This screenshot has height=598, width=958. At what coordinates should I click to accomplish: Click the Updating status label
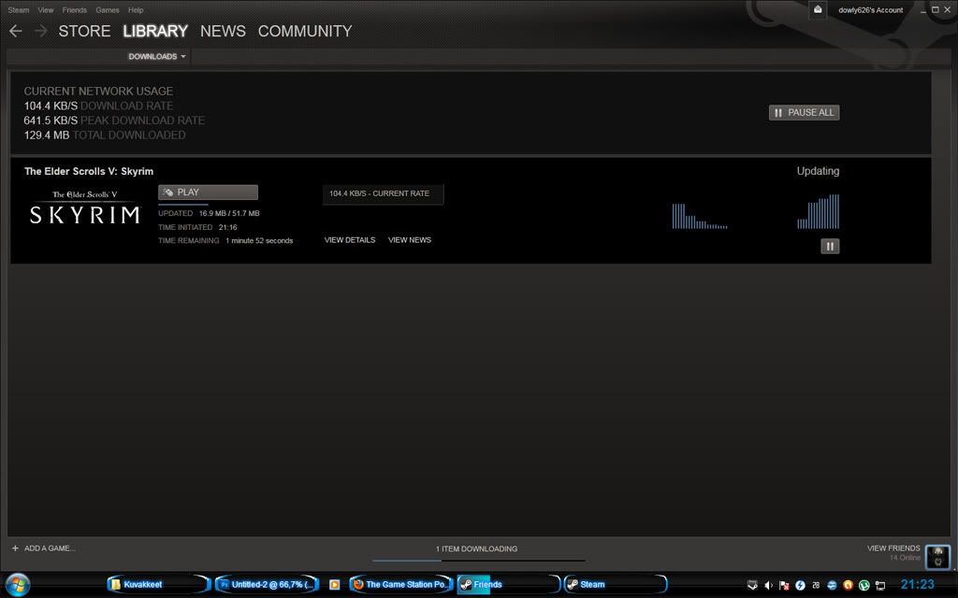point(818,171)
